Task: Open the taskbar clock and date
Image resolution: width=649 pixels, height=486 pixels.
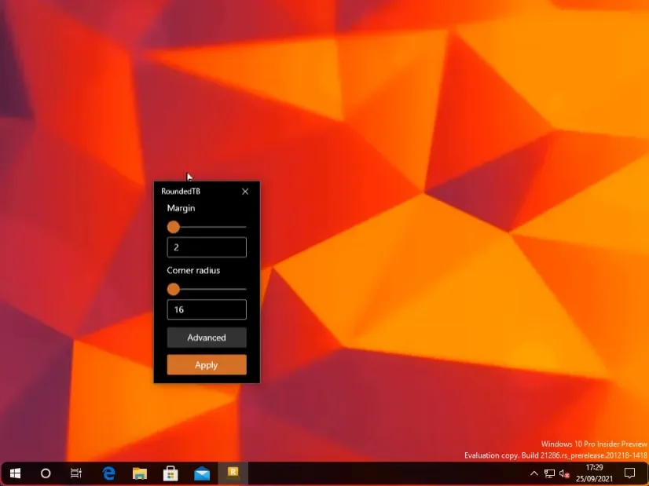Action: point(594,473)
